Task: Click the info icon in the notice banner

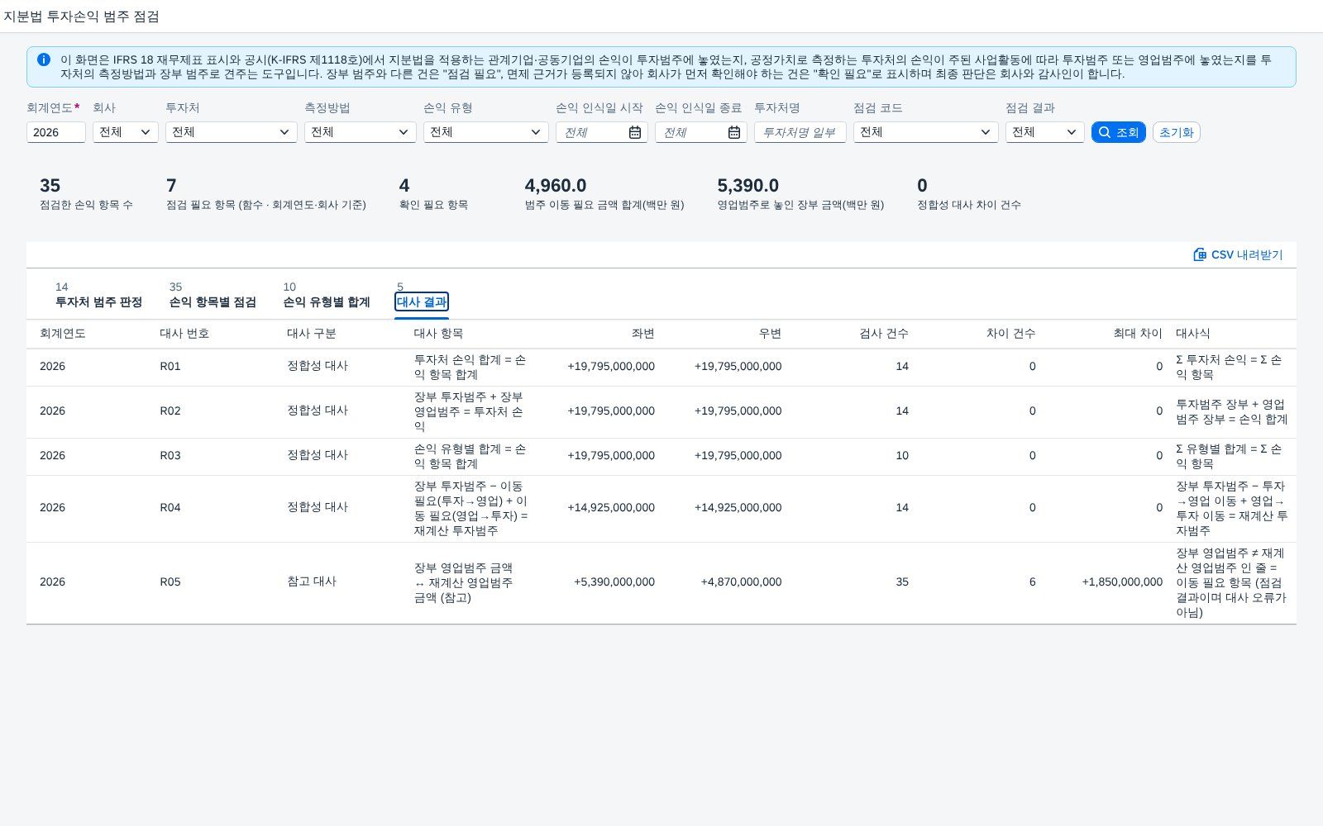Action: coord(44,59)
